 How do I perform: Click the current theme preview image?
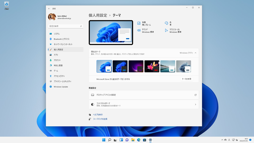pyautogui.click(x=111, y=32)
